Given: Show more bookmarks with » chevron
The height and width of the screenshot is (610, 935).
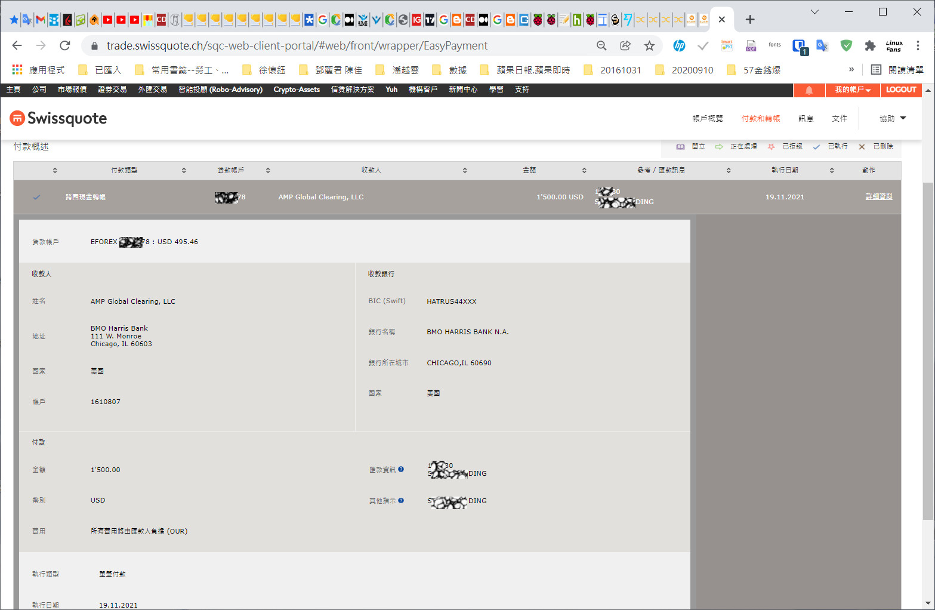Looking at the screenshot, I should coord(851,70).
